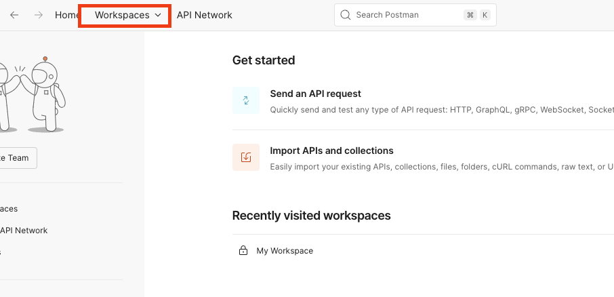Expand the chevron next to Workspaces
The height and width of the screenshot is (297, 614).
click(158, 15)
